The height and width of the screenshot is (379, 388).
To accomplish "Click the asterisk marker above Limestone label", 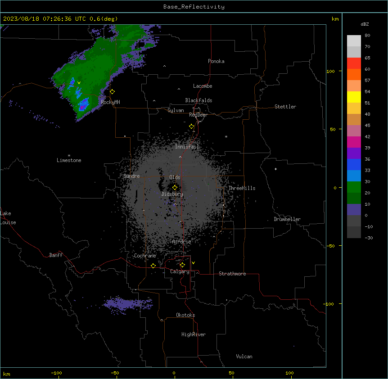I will [x=69, y=156].
